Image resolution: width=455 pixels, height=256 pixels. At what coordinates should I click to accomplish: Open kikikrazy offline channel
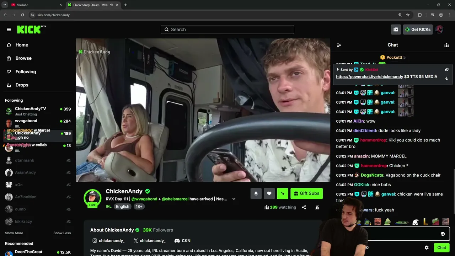(38, 222)
